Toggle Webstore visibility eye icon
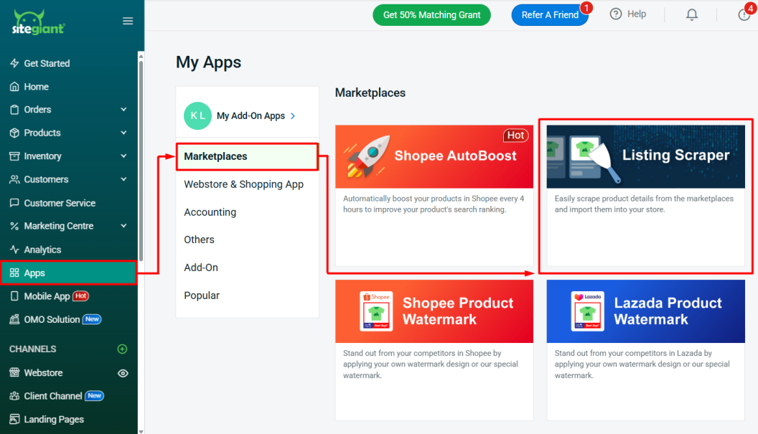Viewport: 758px width, 434px height. [x=123, y=373]
